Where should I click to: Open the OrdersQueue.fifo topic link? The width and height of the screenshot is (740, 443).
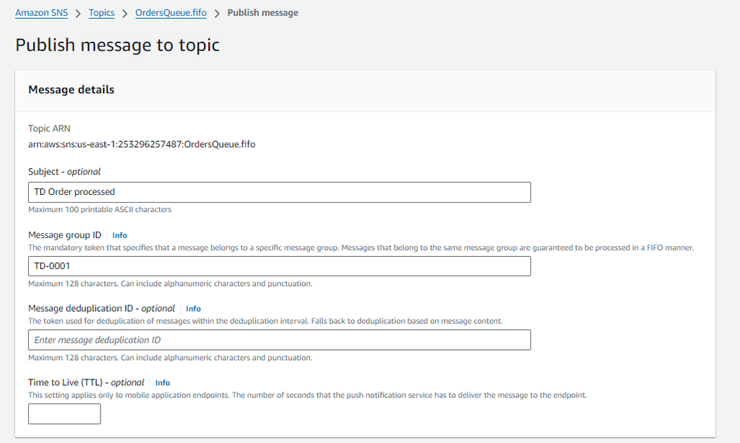click(171, 12)
